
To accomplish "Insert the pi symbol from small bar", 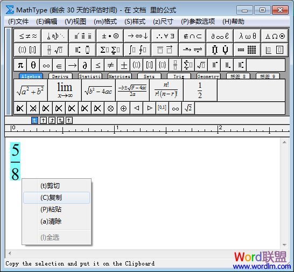I will point(20,65).
